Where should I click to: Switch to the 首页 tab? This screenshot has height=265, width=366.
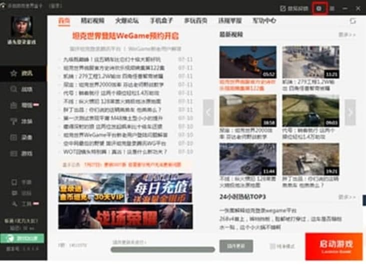64,20
